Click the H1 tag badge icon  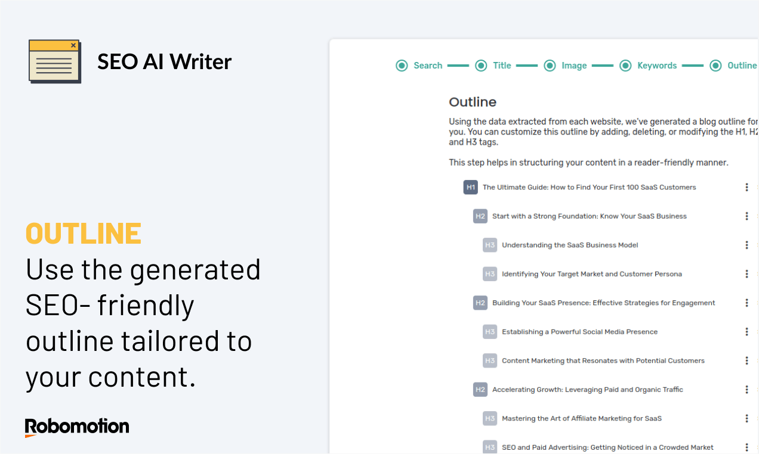coord(471,187)
